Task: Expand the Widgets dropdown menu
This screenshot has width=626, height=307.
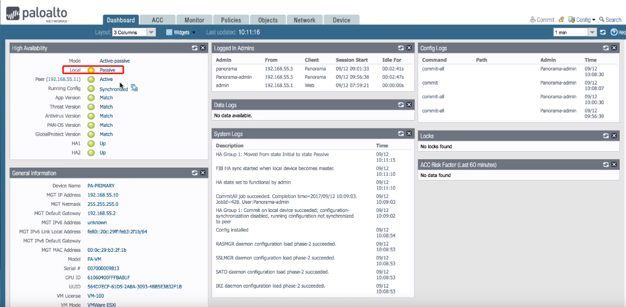Action: coord(181,32)
